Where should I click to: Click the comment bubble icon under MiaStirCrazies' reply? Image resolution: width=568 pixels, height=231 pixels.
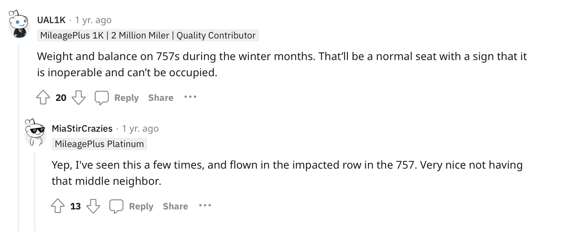pos(116,206)
